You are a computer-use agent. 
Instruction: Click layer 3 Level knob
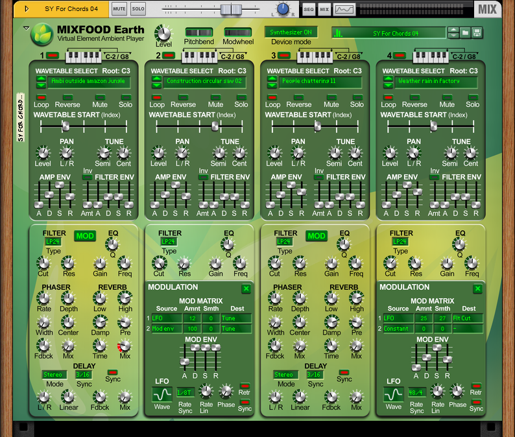[274, 153]
